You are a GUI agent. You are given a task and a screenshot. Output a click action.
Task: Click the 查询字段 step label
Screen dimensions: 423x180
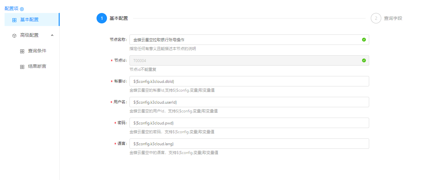(x=393, y=19)
